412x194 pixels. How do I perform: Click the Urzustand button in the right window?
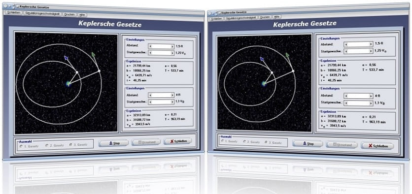[x=342, y=145]
